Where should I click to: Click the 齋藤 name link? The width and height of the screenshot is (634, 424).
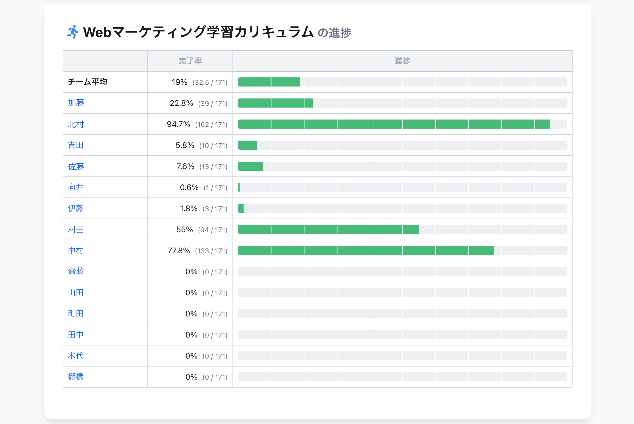point(76,271)
